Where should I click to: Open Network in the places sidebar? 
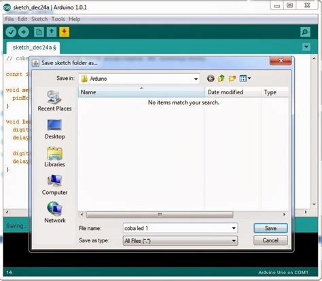coord(54,212)
